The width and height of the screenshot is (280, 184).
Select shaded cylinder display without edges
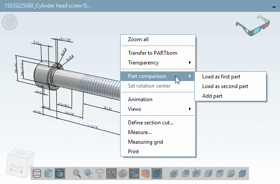click(48, 173)
